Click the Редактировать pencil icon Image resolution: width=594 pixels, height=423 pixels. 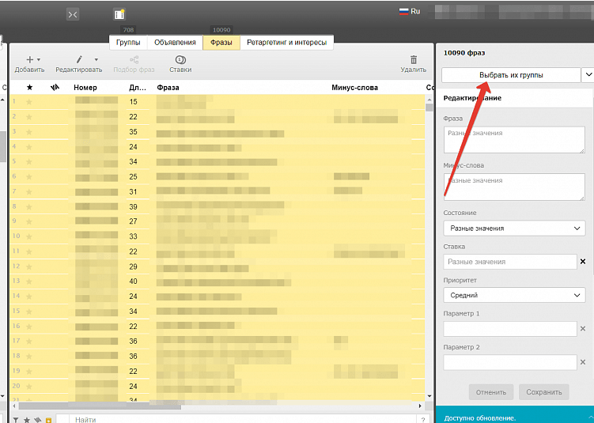[x=79, y=59]
